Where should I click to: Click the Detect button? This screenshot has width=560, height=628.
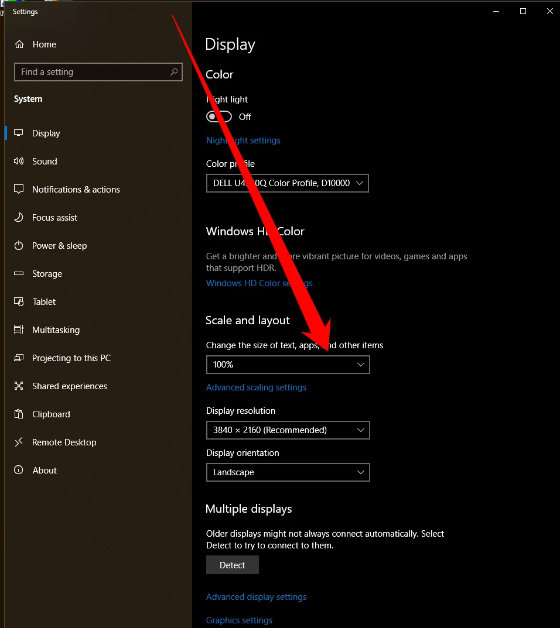coord(233,565)
